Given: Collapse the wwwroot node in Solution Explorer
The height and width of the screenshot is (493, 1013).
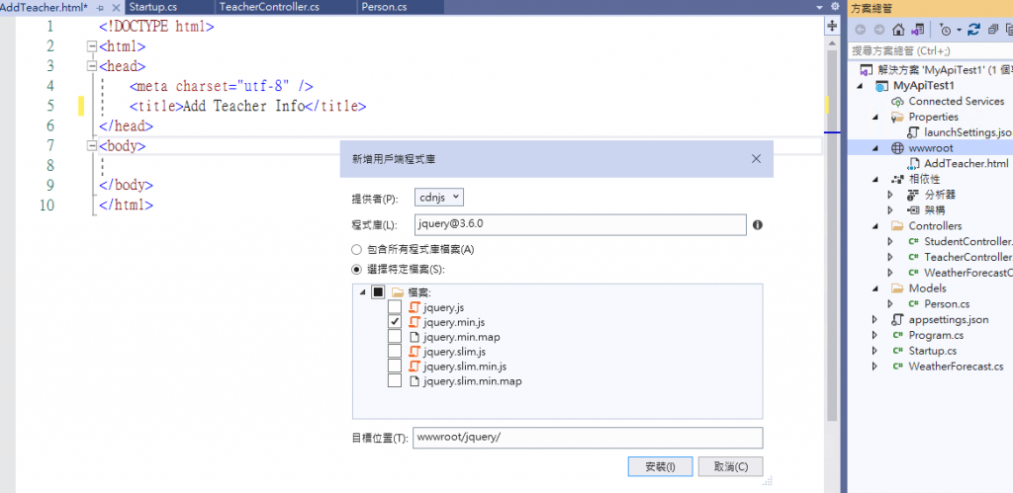Looking at the screenshot, I should tap(875, 148).
